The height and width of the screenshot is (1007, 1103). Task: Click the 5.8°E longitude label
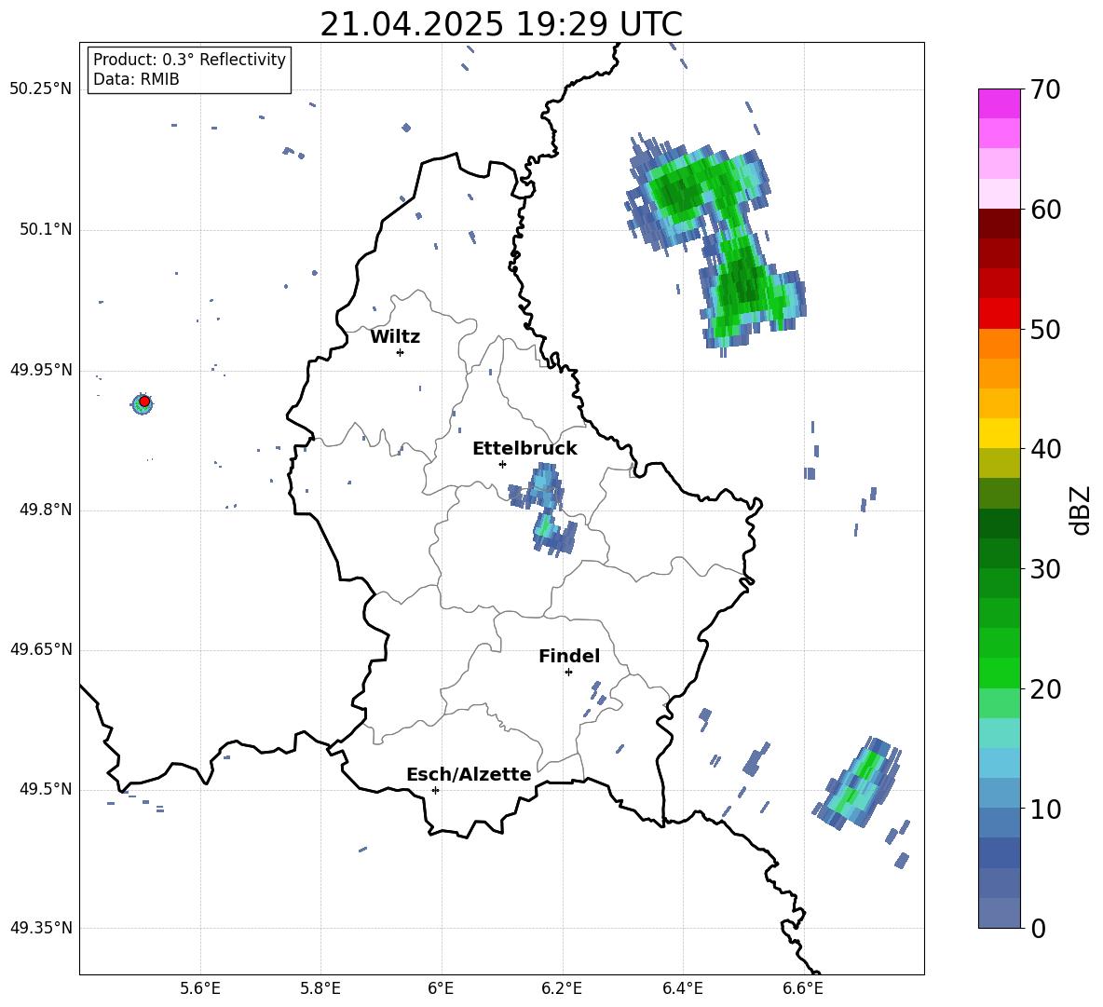tap(320, 988)
